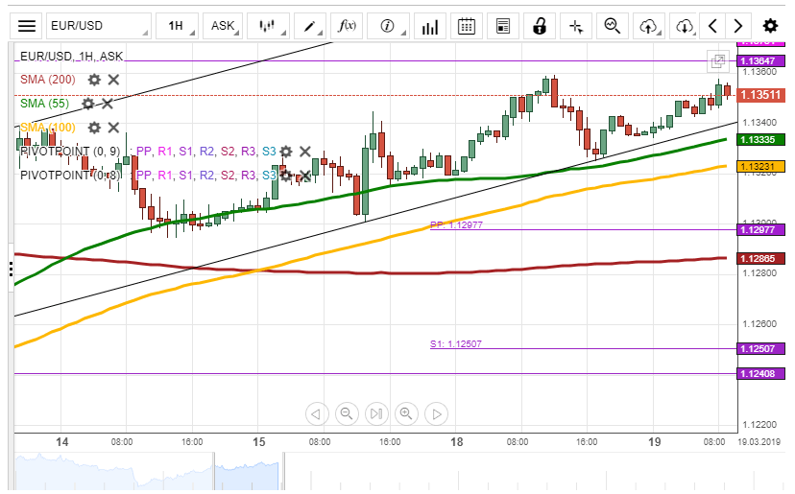This screenshot has width=795, height=494.
Task: Click the 1.13335 green SMA price label
Action: pos(760,140)
